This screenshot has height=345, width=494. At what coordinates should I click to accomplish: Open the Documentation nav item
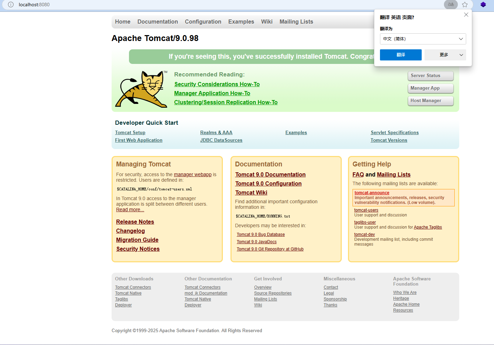pyautogui.click(x=157, y=22)
